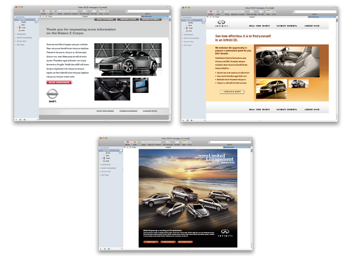Select Drafts in the Nissan window sidebar
This screenshot has width=352, height=260.
pos(27,22)
